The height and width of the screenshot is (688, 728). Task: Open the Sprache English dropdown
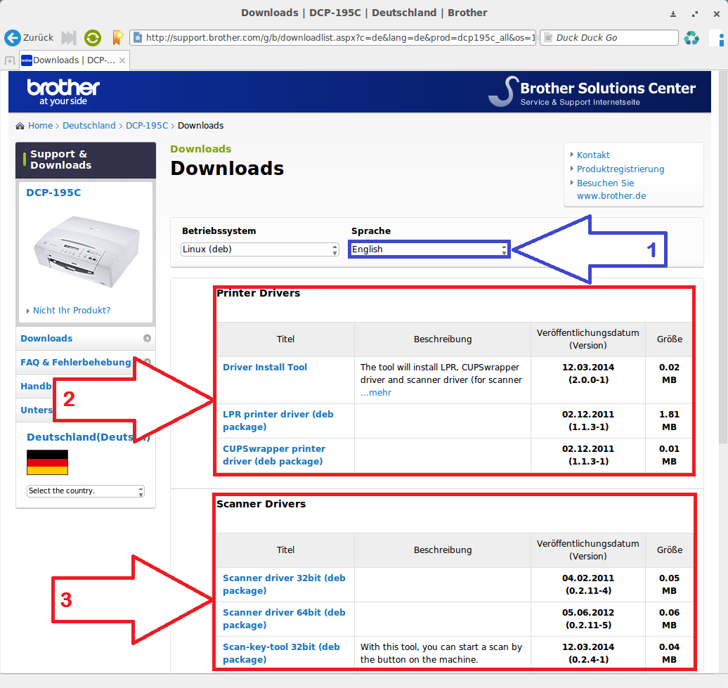click(x=429, y=249)
